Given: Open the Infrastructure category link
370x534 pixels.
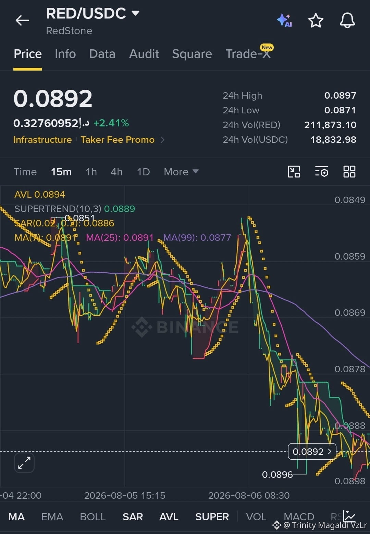Looking at the screenshot, I should (42, 140).
